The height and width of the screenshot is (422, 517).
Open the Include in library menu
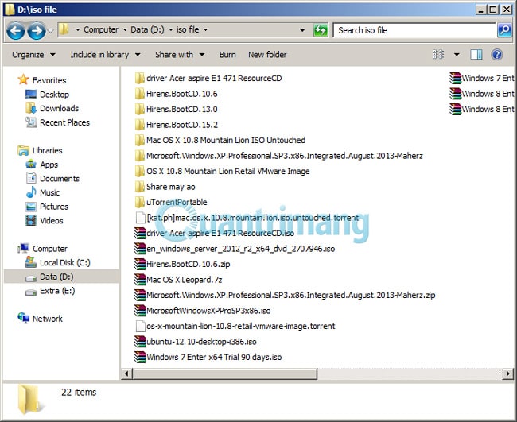105,55
